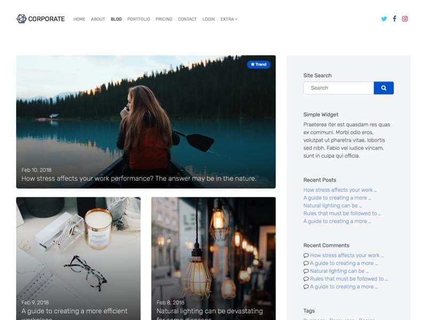Click the Trend star badge
This screenshot has height=320, width=427.
pos(258,65)
